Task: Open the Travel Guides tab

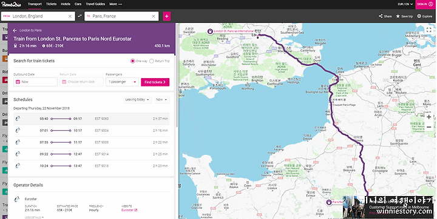Action: click(x=95, y=4)
